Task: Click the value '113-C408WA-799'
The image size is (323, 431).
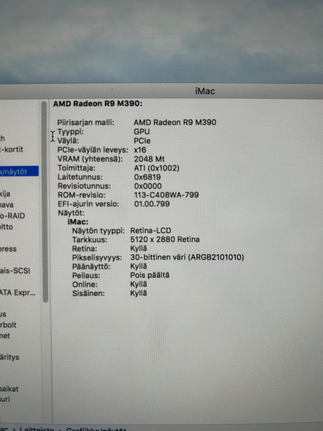Action: tap(166, 195)
